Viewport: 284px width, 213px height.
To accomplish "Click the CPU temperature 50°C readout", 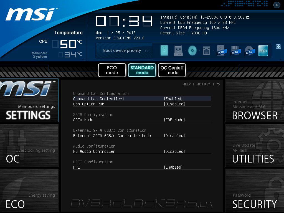I will point(67,44).
